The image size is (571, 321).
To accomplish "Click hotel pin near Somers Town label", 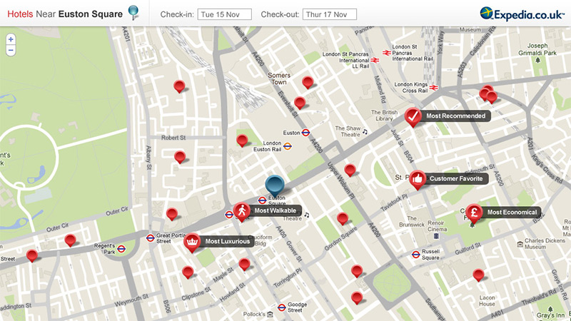I will tap(308, 82).
